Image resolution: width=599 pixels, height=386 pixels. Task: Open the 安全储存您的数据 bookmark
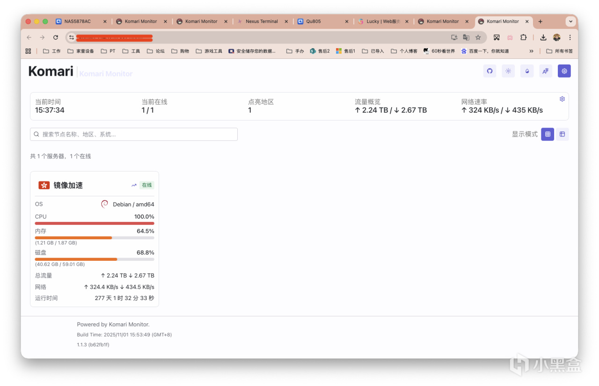252,51
